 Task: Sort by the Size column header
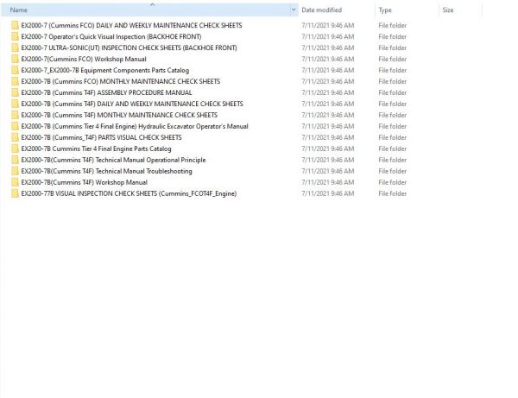(x=460, y=10)
